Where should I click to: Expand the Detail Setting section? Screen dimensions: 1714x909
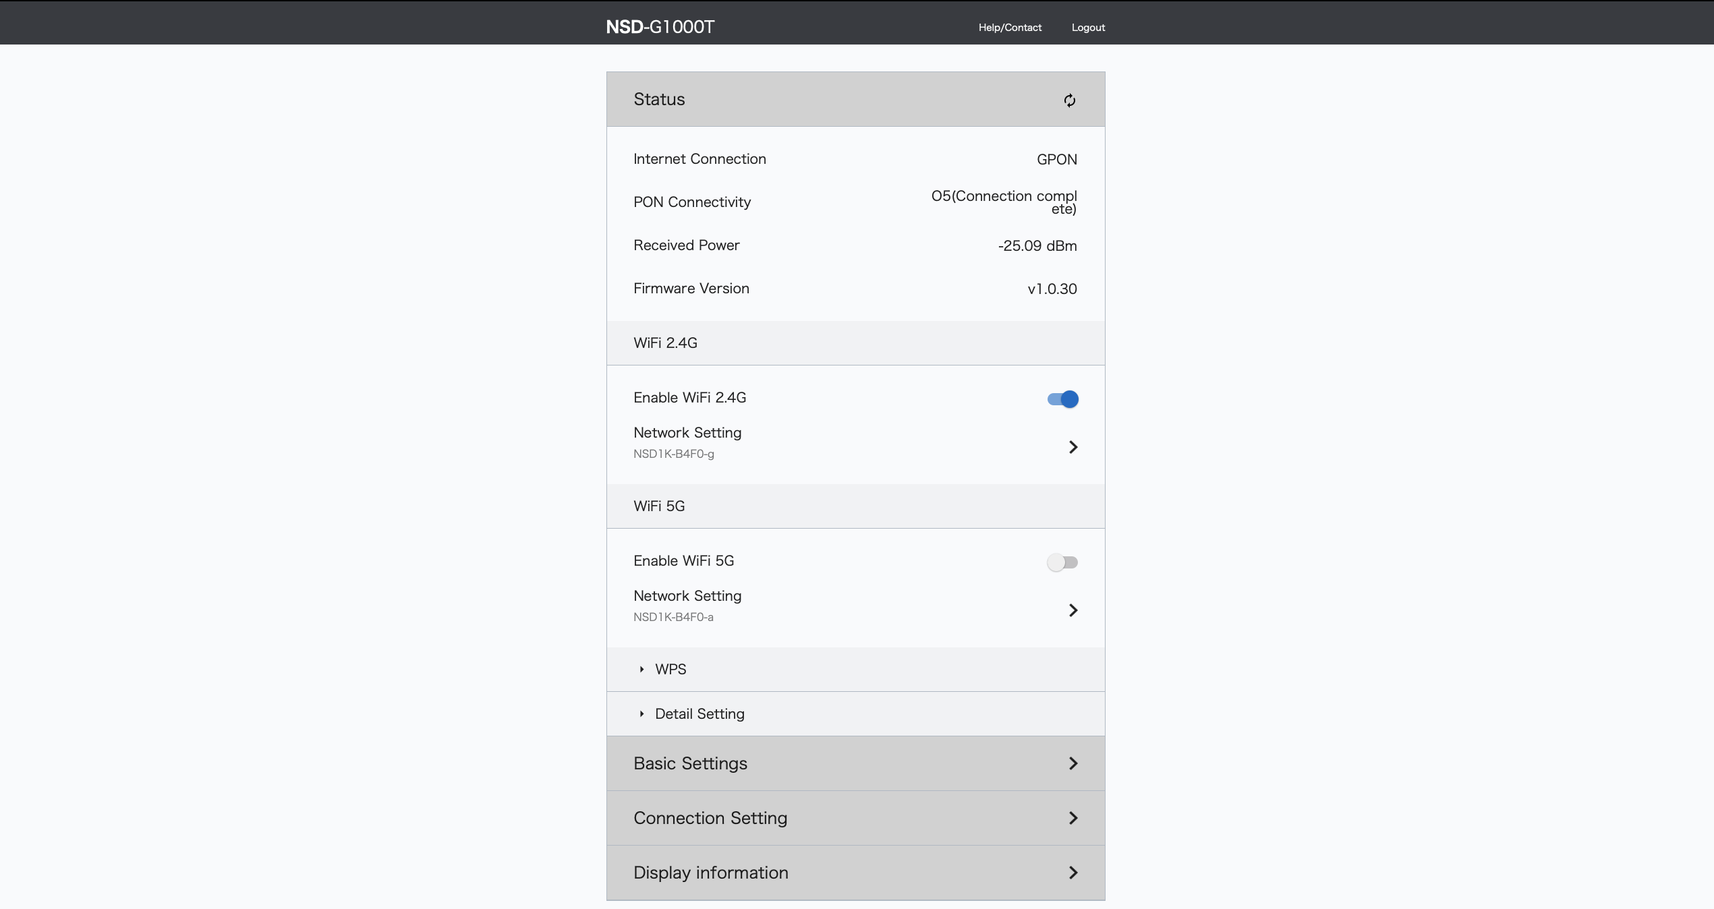(699, 713)
